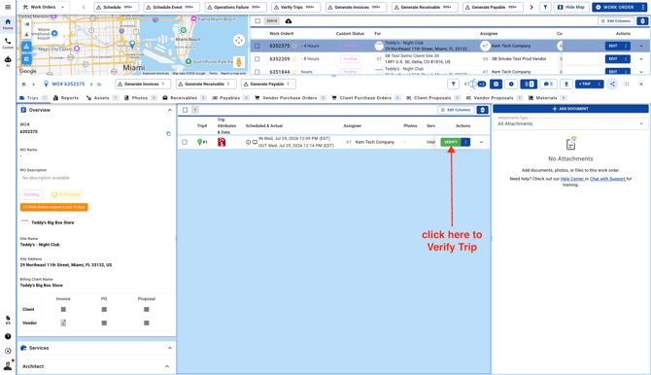651x375 pixels.
Task: Collapse the Architect section
Action: pyautogui.click(x=167, y=366)
